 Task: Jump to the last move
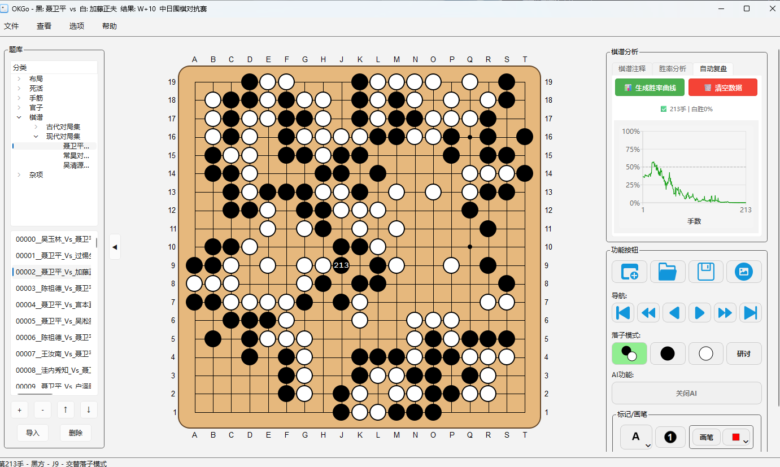coord(750,312)
